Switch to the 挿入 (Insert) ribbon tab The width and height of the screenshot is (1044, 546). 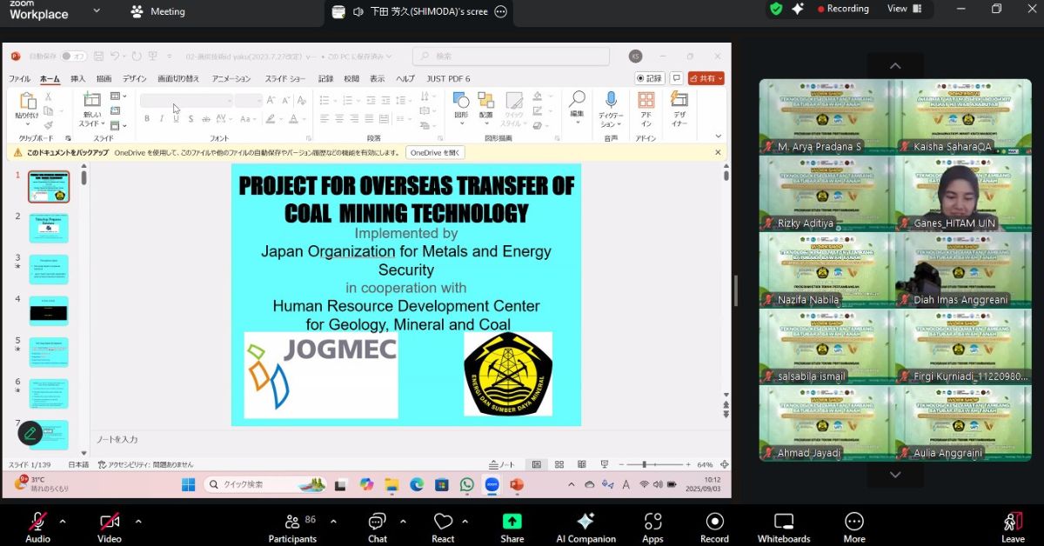[x=78, y=78]
